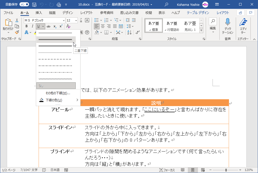Switch to the 参考資料 tab
258x173 pixels.
pyautogui.click(x=107, y=13)
